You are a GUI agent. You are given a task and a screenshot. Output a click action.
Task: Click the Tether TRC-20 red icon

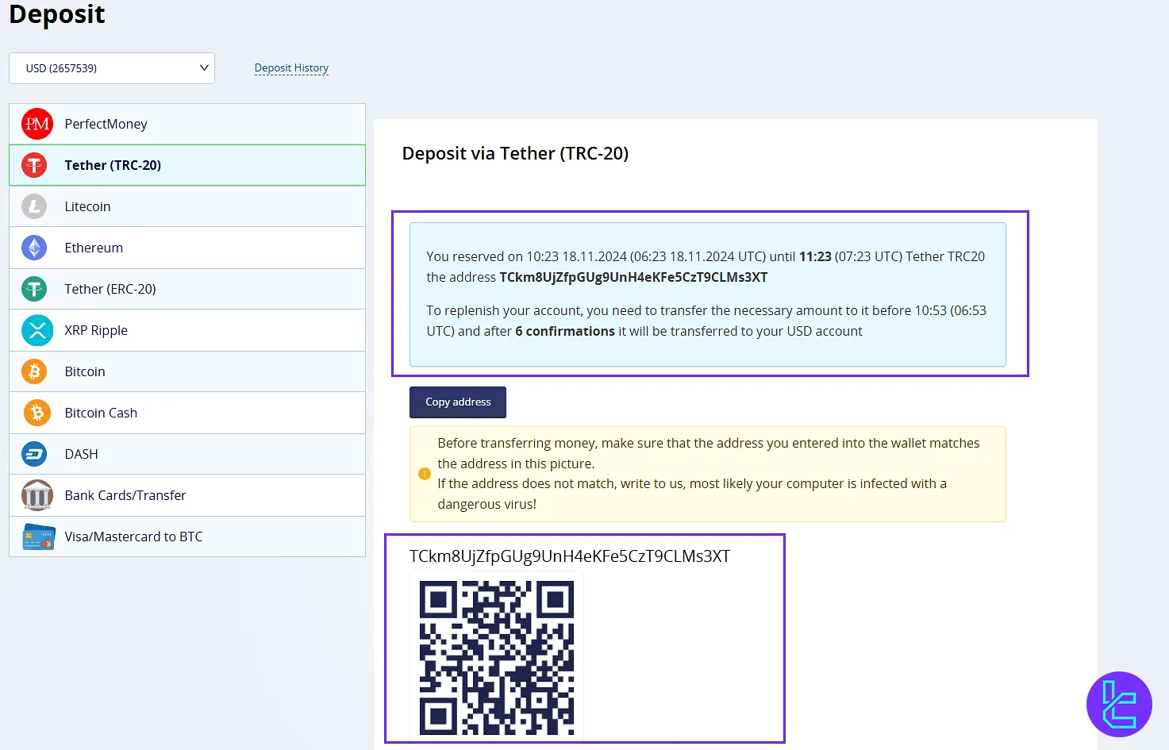point(34,165)
